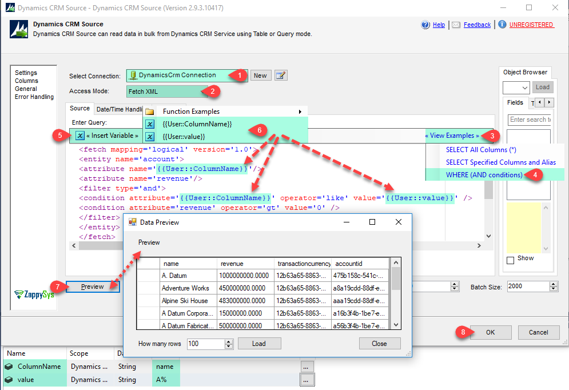
Task: Click the ColumnName variable cube icon
Action: tap(9, 367)
